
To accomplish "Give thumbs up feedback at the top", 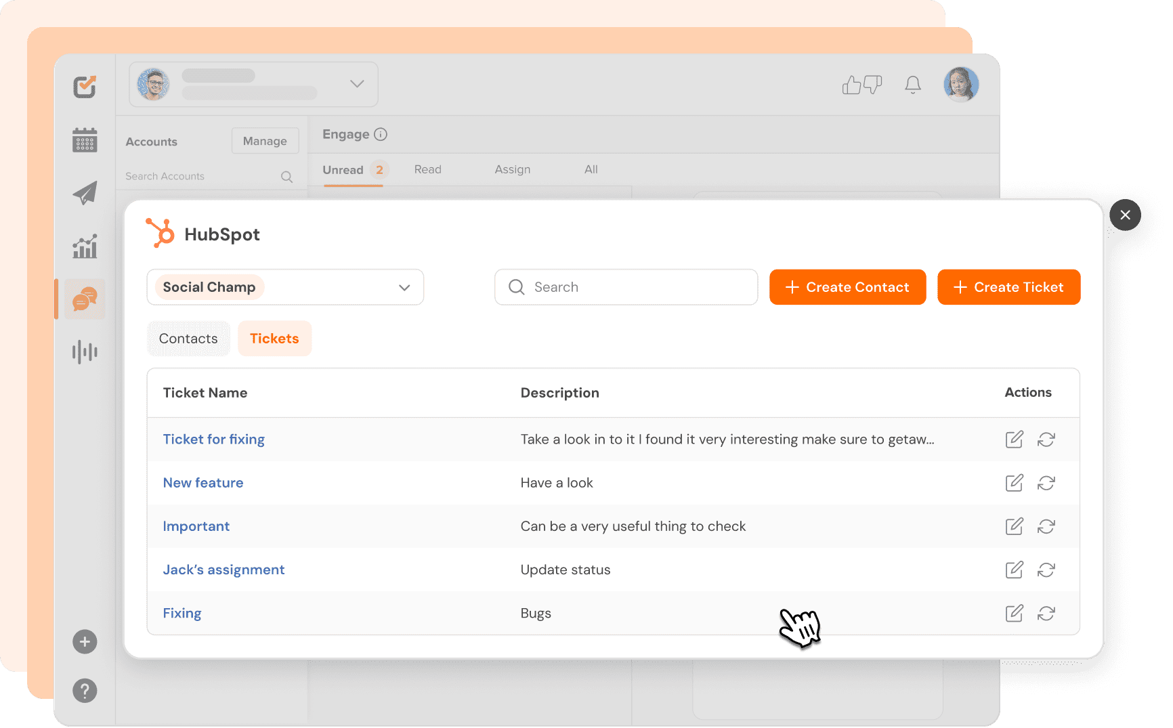I will (x=851, y=84).
